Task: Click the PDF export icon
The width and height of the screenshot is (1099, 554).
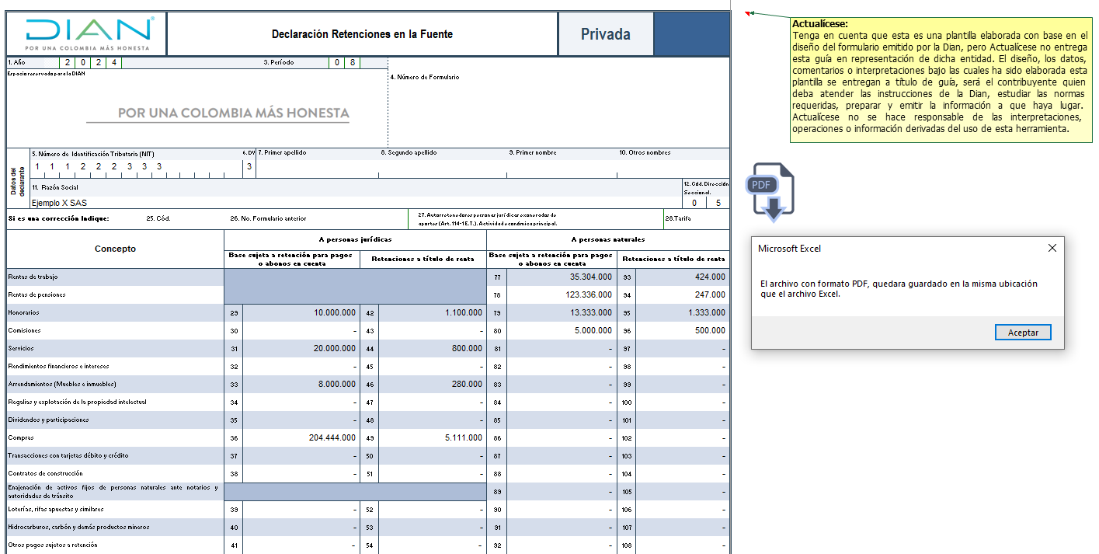Action: click(x=770, y=191)
